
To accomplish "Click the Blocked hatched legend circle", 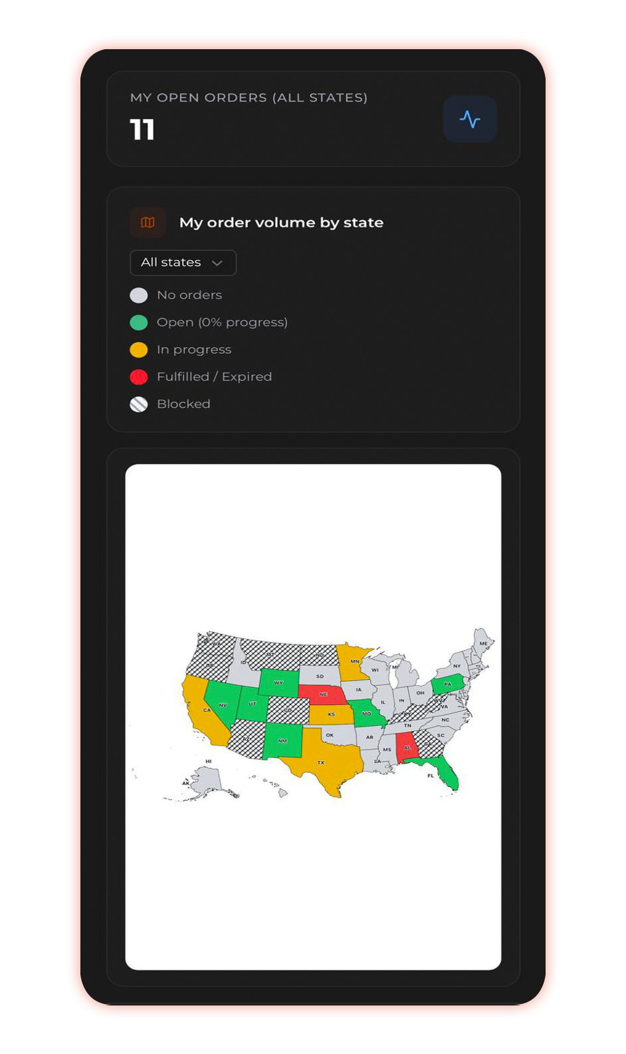I will pyautogui.click(x=139, y=404).
